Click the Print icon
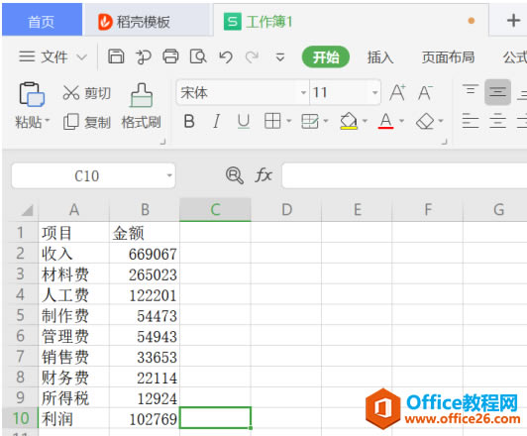Screen dimensions: 527x436 170,56
